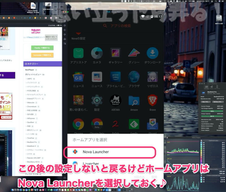Open the Yahoo ニュース app icon
This screenshot has height=192, width=226.
coord(97,77)
